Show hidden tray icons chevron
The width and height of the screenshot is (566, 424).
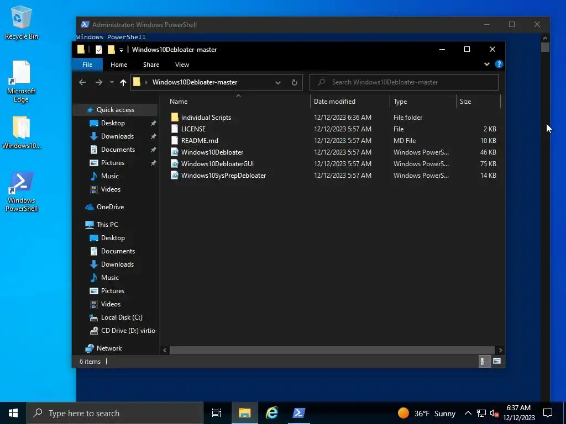click(x=468, y=413)
